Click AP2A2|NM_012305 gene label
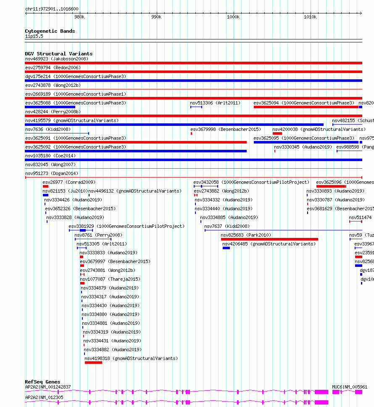Viewport: 374px width, 407px height. tap(44, 398)
